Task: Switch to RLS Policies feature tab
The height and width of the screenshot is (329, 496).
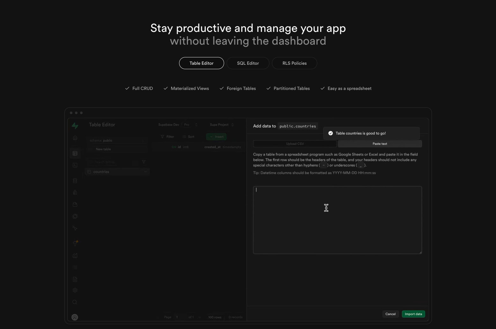Action: click(x=294, y=63)
